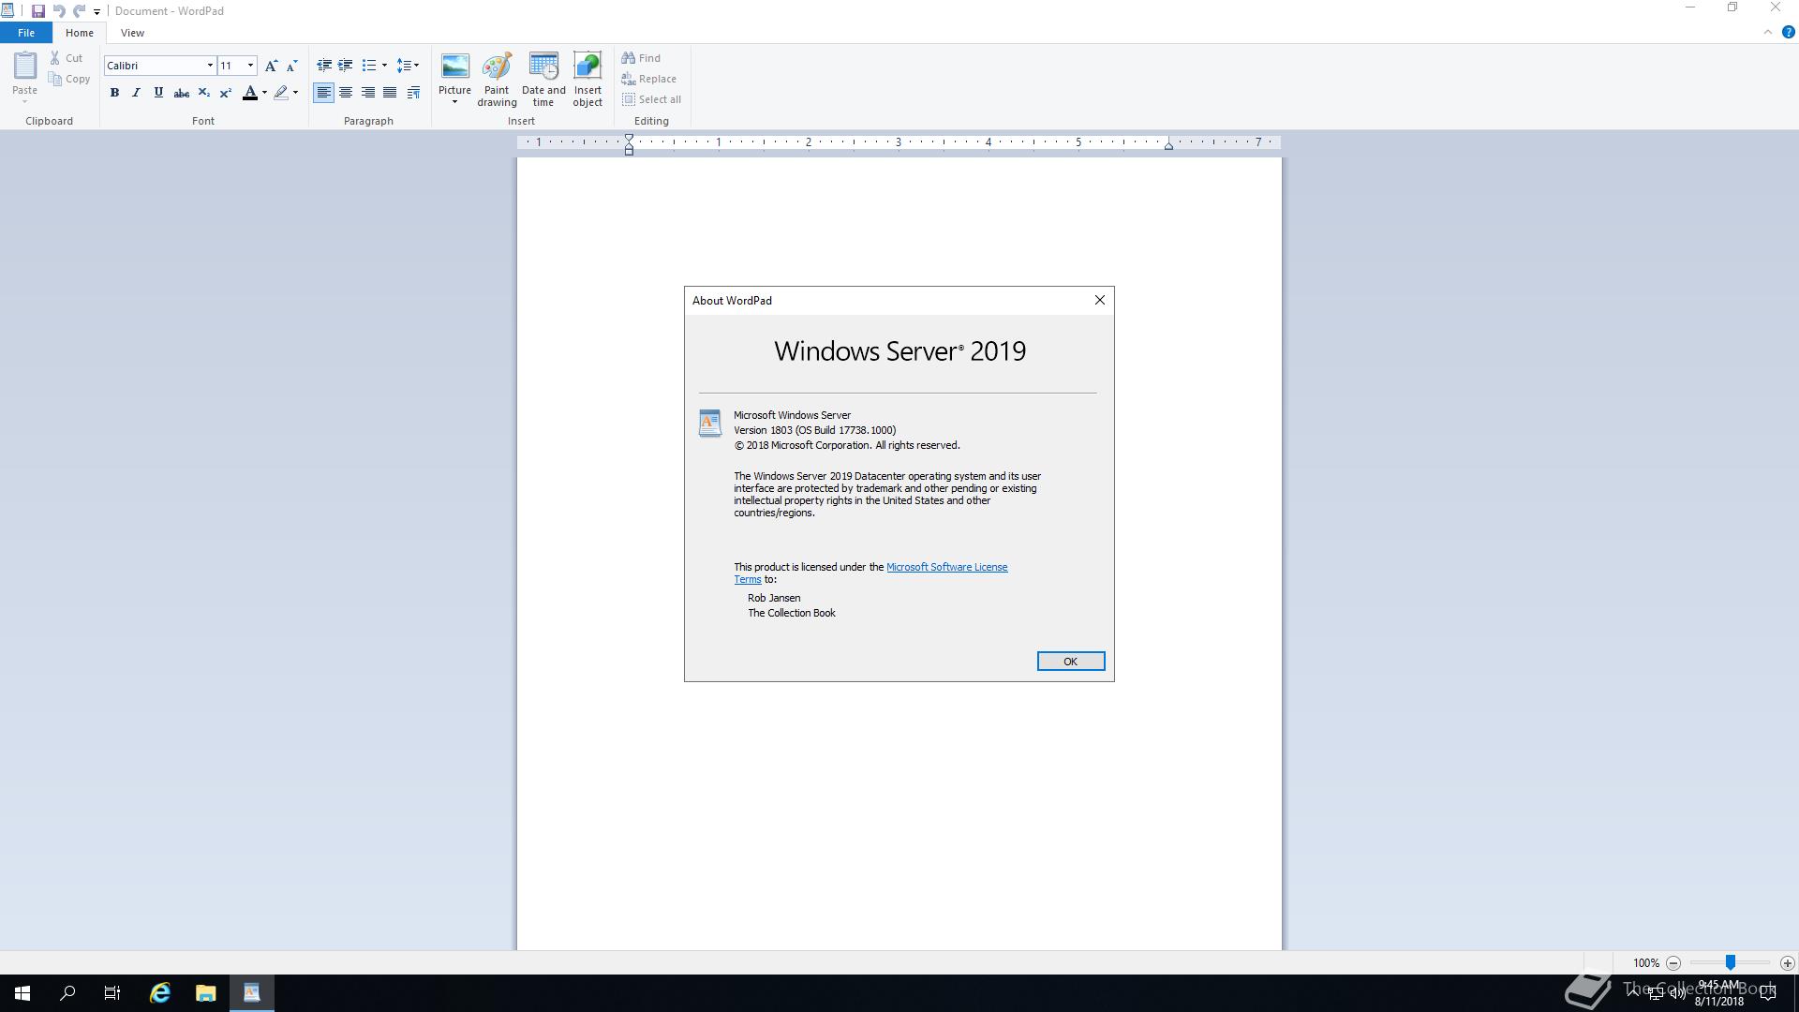Viewport: 1799px width, 1012px height.
Task: Click Replace in the Editing group
Action: (x=648, y=79)
